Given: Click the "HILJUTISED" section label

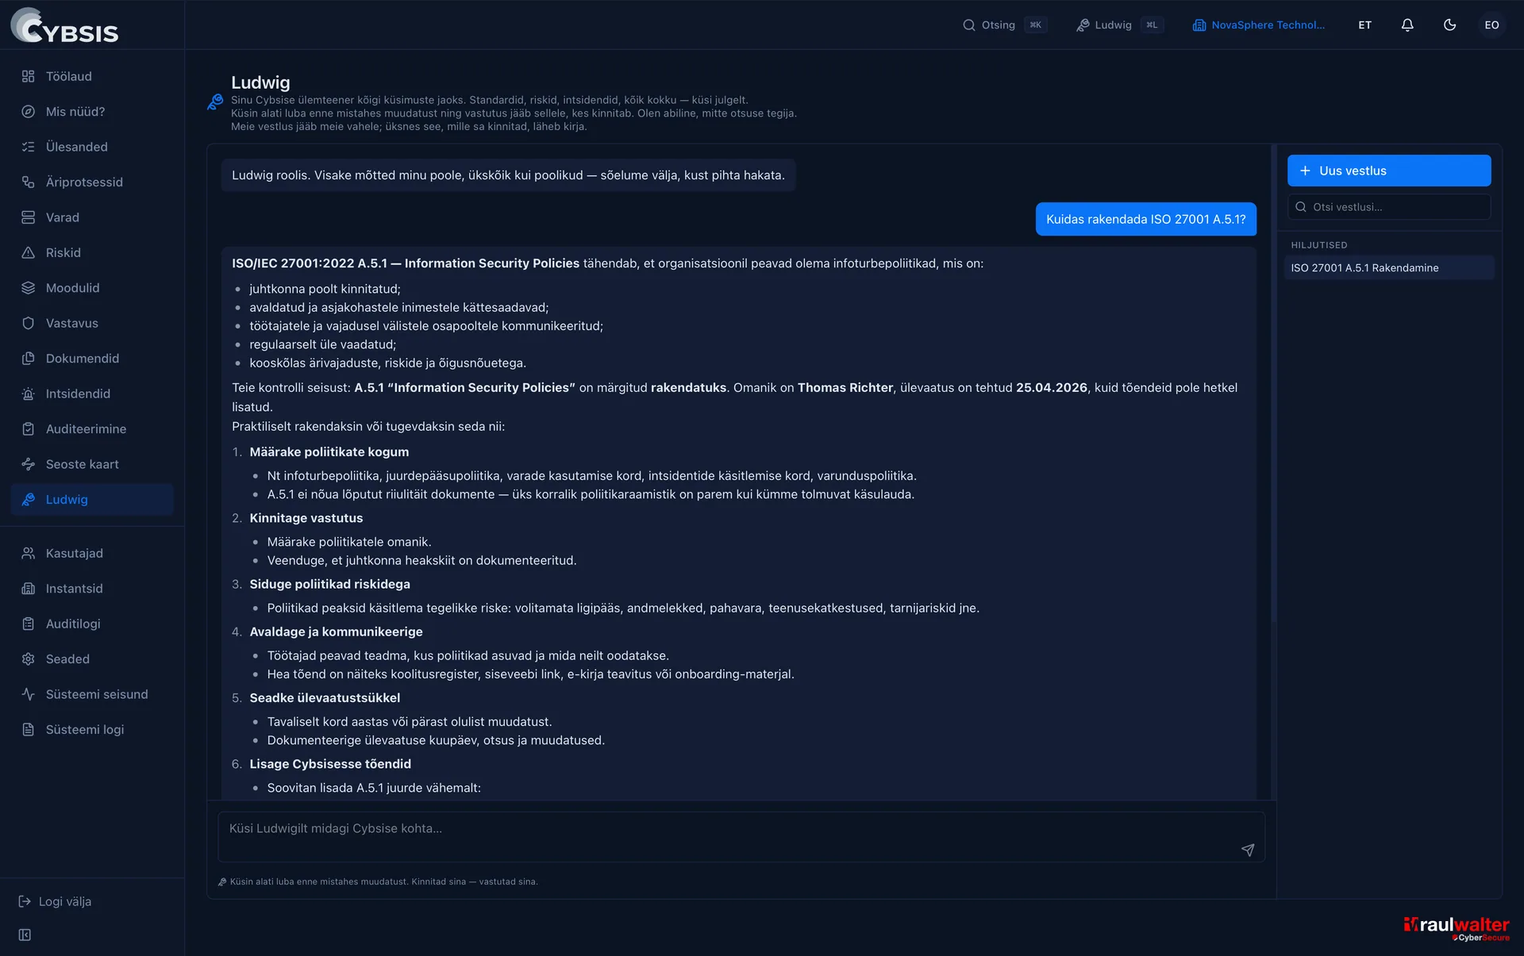Looking at the screenshot, I should [1318, 245].
